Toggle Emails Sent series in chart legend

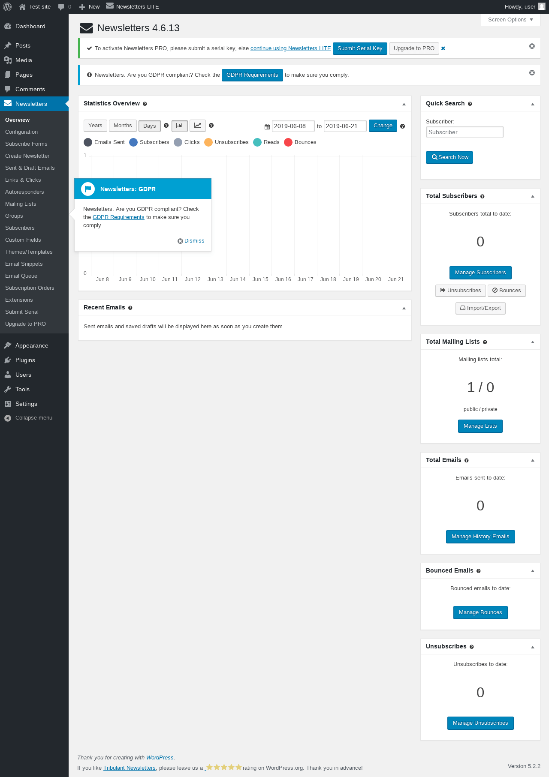point(104,142)
